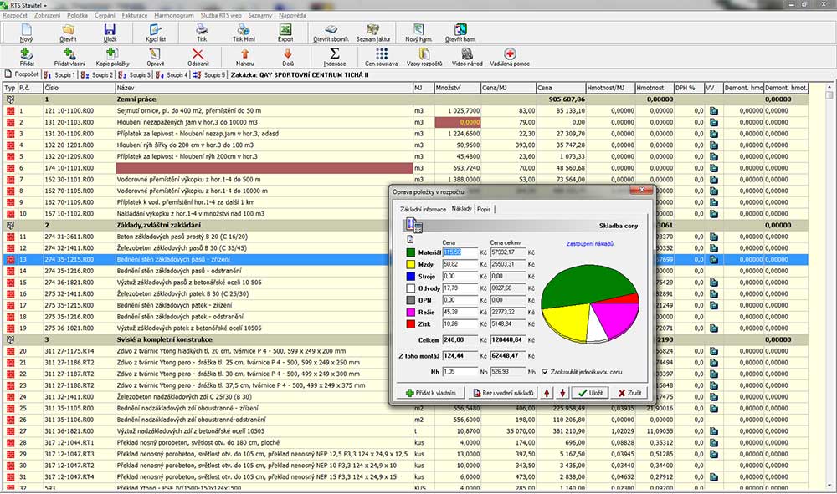Open Seznam faktur icon
Viewport: 837px width, 494px height.
pyautogui.click(x=373, y=29)
